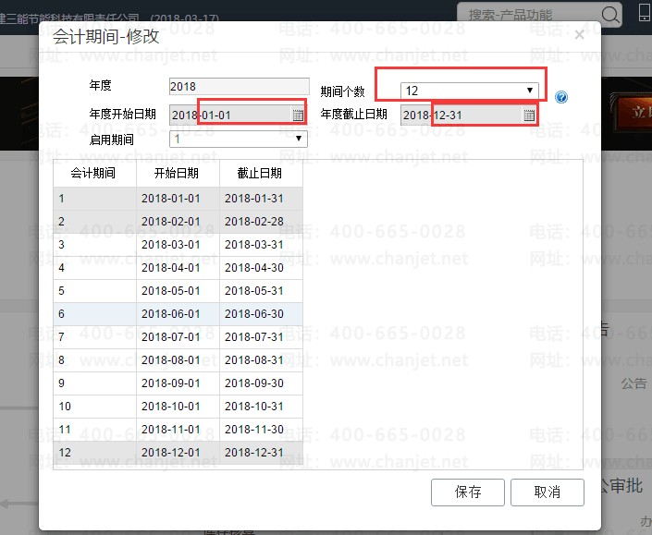Click start date 2018-06-01
This screenshot has width=652, height=535.
pyautogui.click(x=178, y=314)
